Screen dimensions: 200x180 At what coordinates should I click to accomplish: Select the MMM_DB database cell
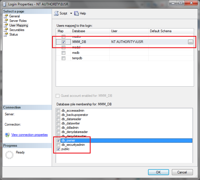click(90, 42)
